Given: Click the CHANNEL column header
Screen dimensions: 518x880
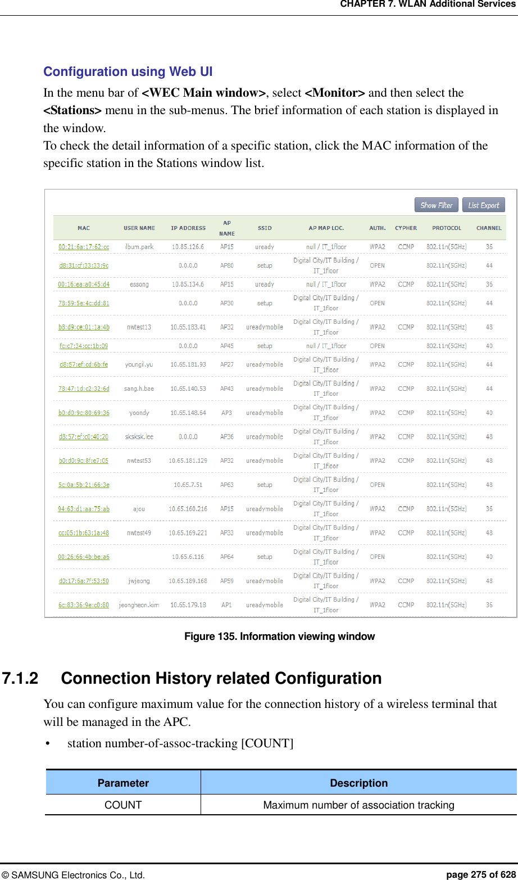Looking at the screenshot, I should (x=489, y=228).
